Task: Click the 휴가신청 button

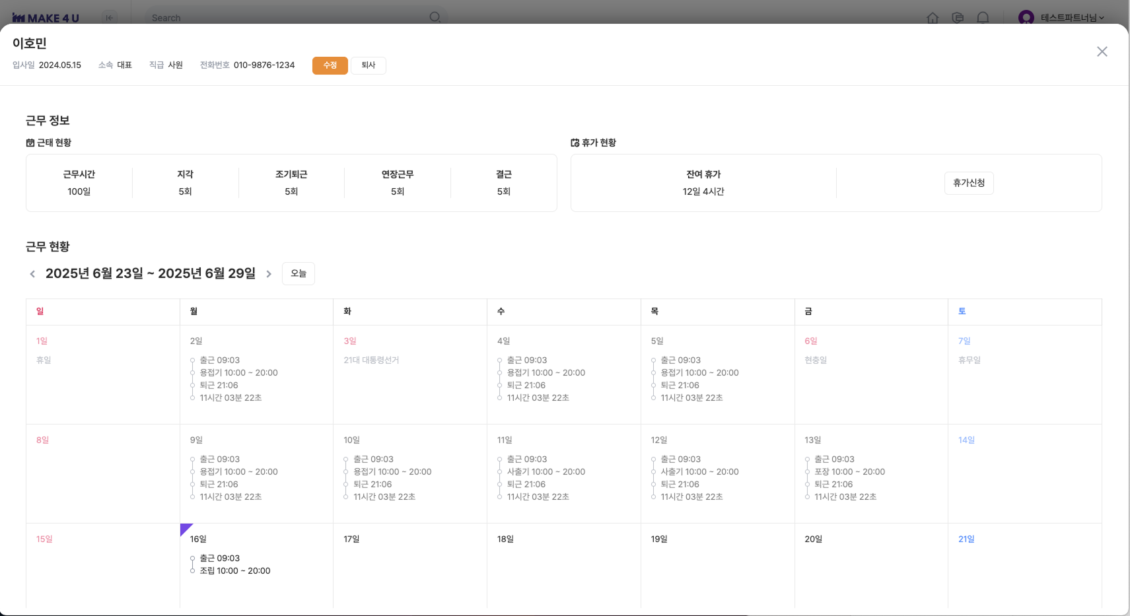Action: click(x=968, y=183)
